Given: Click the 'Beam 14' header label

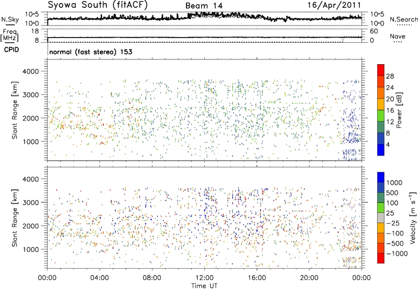Looking at the screenshot, I should click(x=204, y=6).
